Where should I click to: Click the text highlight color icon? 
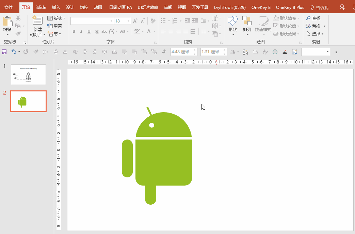[x=137, y=31]
